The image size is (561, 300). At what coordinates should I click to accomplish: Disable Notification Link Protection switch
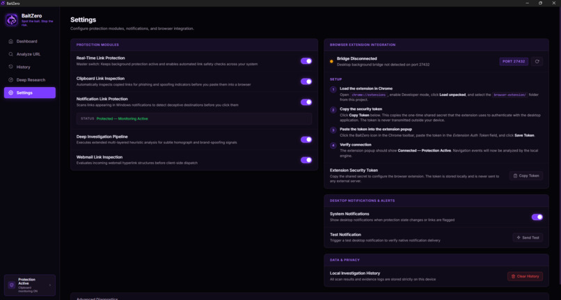(x=306, y=102)
